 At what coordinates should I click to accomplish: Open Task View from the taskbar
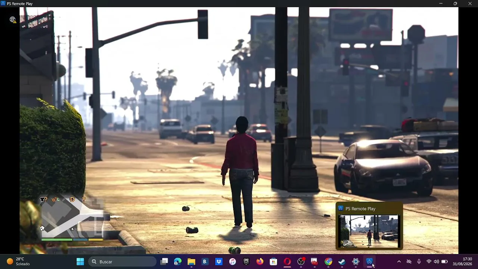pos(164,262)
